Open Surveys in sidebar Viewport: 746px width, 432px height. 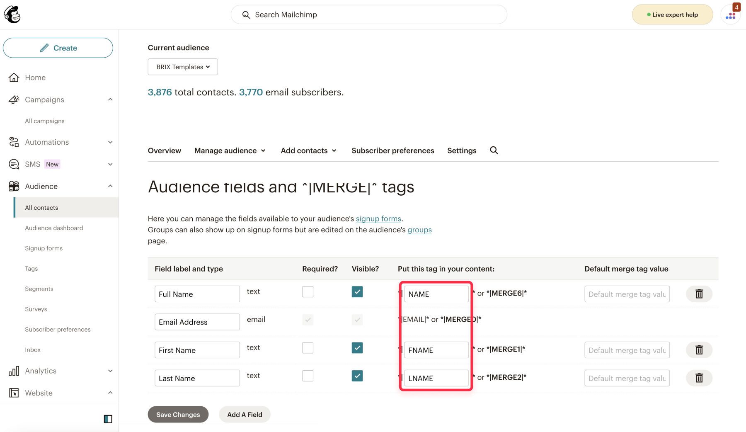(36, 309)
